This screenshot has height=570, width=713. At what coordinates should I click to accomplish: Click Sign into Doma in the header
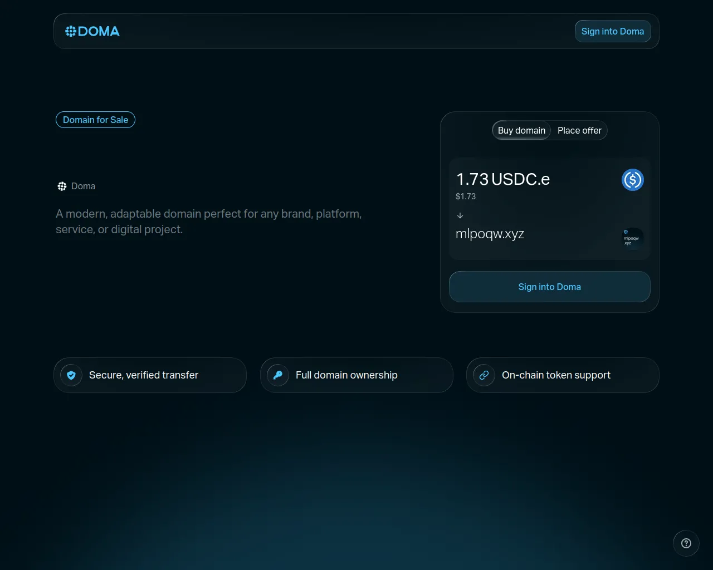[613, 31]
